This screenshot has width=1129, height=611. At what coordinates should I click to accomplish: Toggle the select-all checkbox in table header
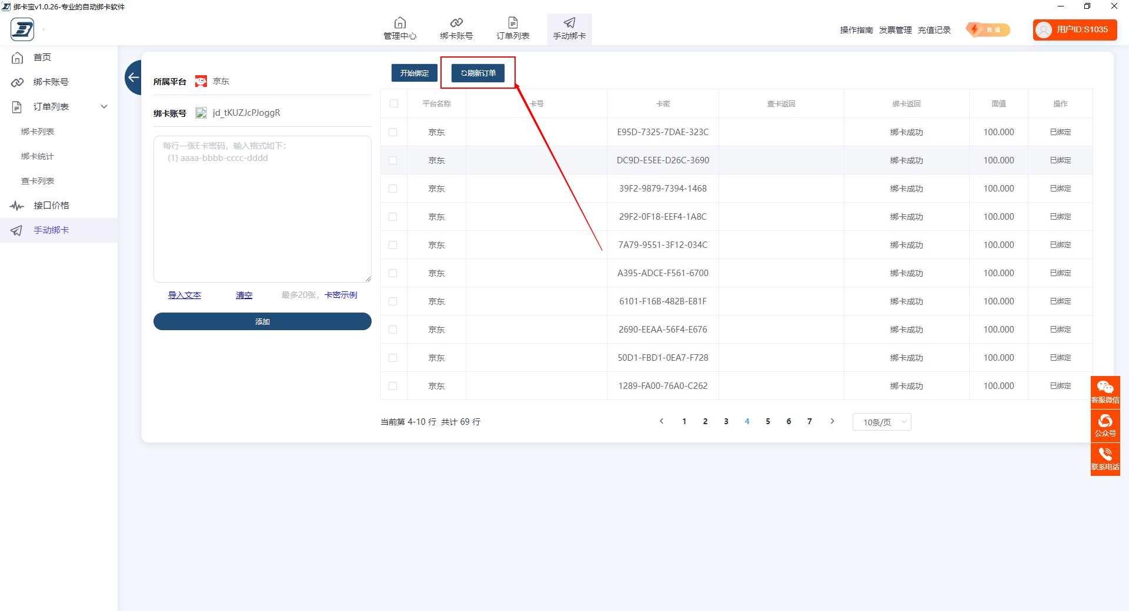(394, 103)
